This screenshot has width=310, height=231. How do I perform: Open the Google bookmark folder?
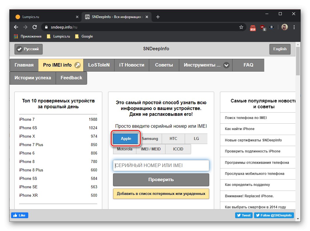[x=84, y=36]
